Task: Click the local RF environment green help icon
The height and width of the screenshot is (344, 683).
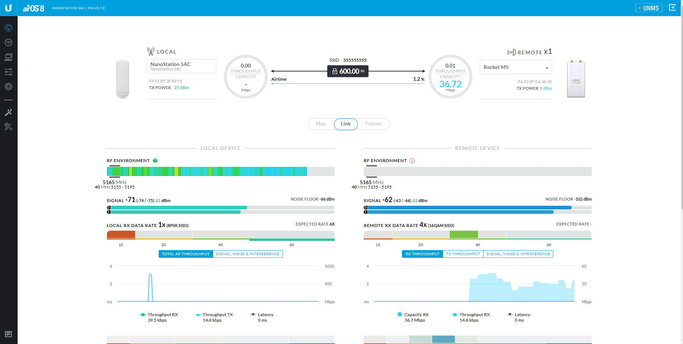Action: [x=155, y=161]
